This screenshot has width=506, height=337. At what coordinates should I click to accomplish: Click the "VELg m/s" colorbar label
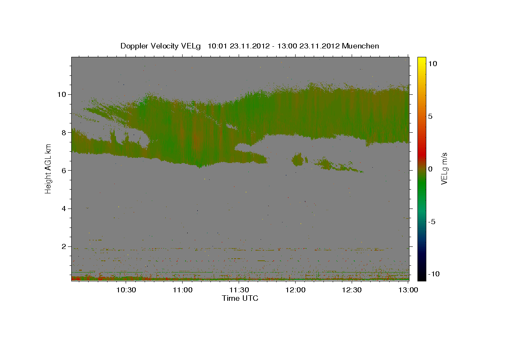pos(444,169)
